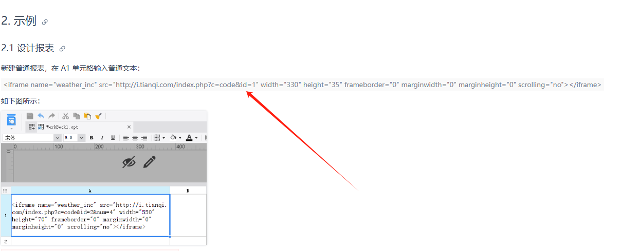Click the heading 2. 示例
Screen dimensions: 620x251
[19, 21]
